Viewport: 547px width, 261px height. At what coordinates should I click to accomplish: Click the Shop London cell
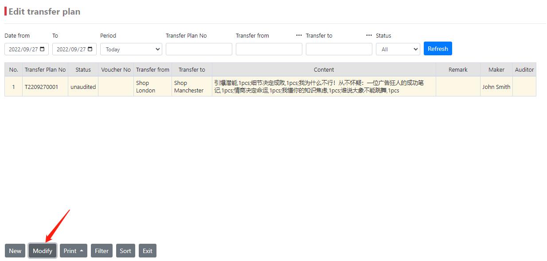[153, 87]
